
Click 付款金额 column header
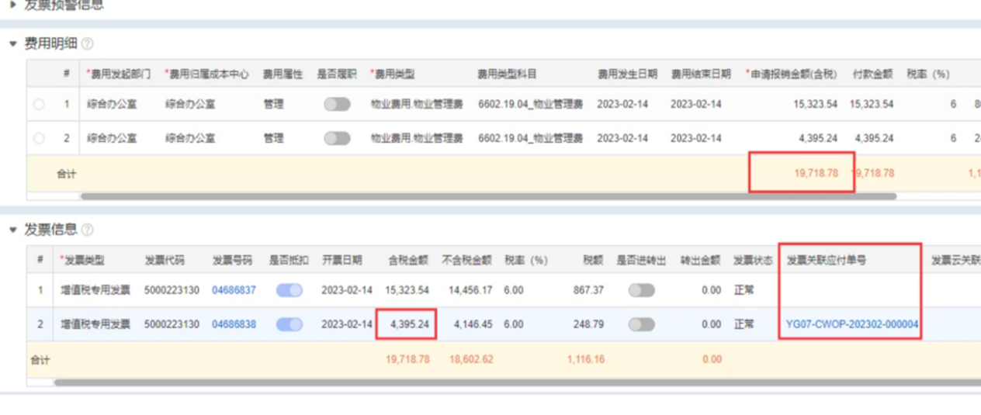[x=872, y=74]
